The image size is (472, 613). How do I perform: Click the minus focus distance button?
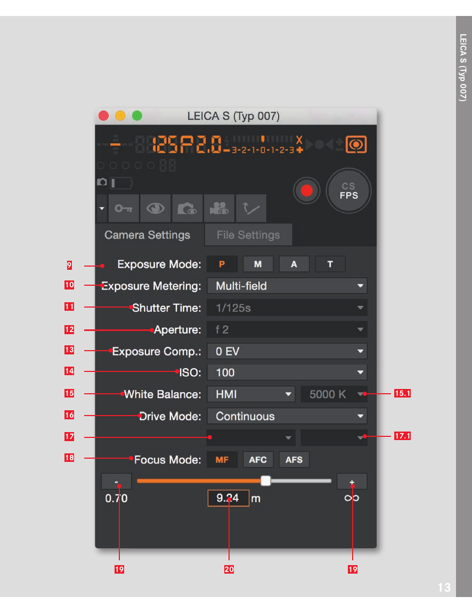(116, 481)
